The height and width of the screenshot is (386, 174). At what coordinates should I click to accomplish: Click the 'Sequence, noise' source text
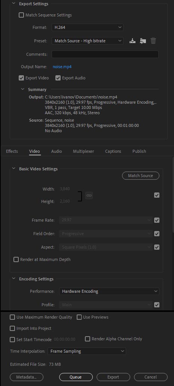[59, 120]
